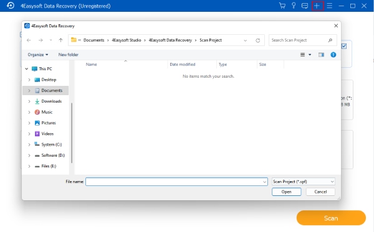Click the orange Scan button
The height and width of the screenshot is (232, 374).
[331, 218]
